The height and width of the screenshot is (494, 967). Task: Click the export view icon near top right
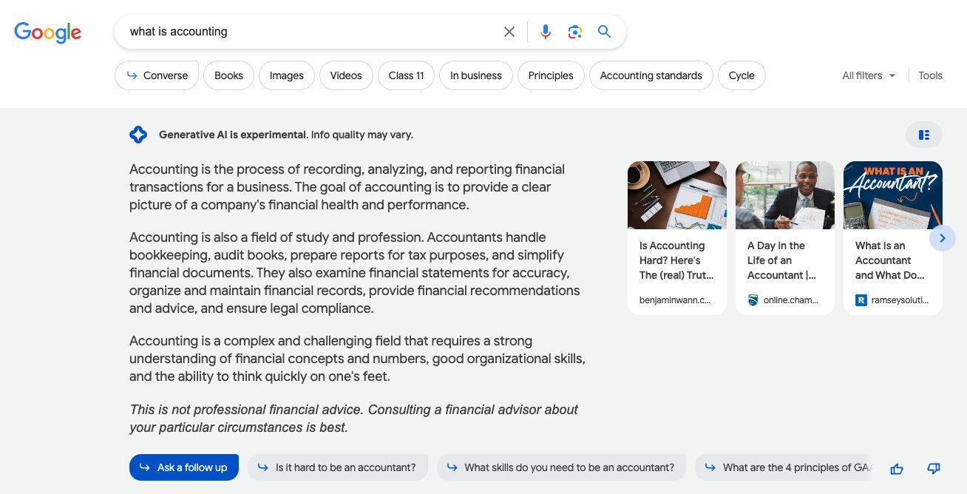point(923,134)
